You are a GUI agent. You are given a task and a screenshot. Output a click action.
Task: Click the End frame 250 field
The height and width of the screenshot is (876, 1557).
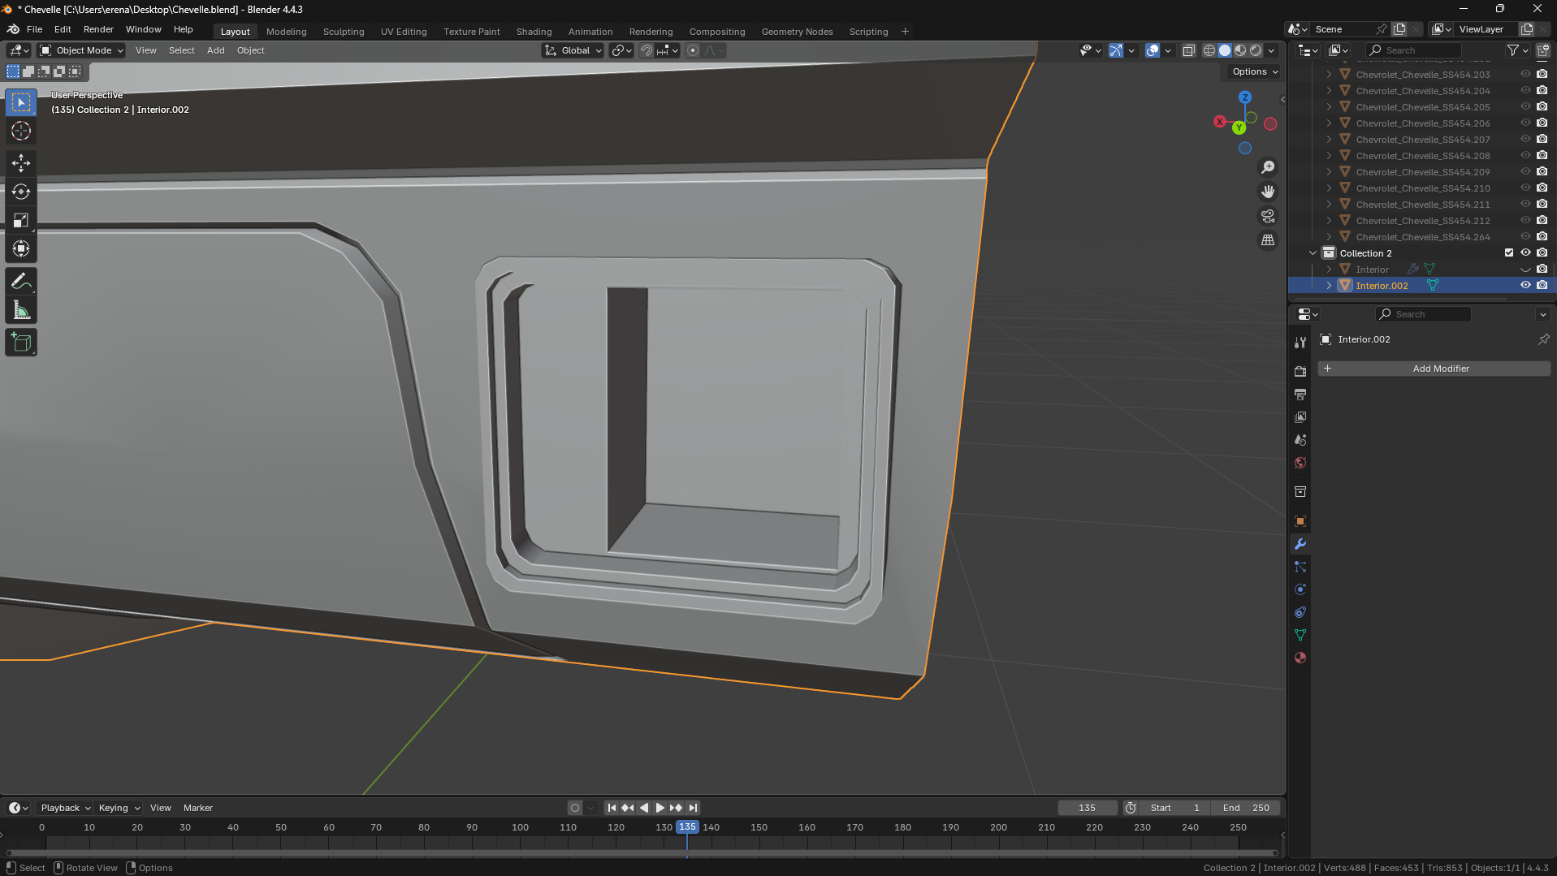tap(1246, 808)
